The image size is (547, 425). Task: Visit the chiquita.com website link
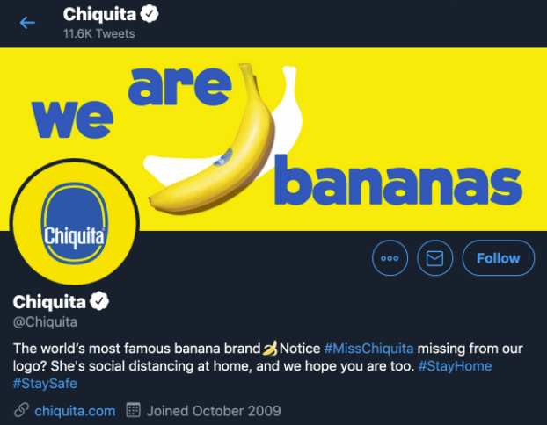click(75, 410)
